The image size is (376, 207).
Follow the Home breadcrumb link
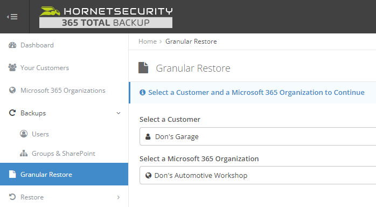(148, 42)
